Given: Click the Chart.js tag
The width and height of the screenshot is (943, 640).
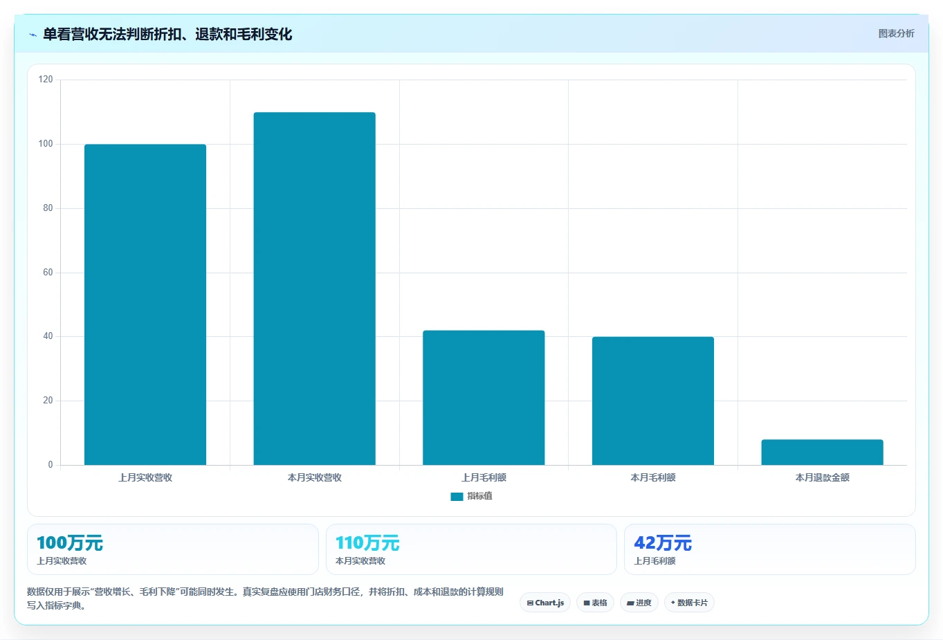Looking at the screenshot, I should [545, 603].
